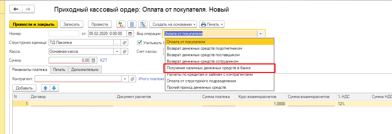Screen dimensions: 392x134
Task: Click the Структурная единица field ТД Лакомка
Action: coord(81,42)
